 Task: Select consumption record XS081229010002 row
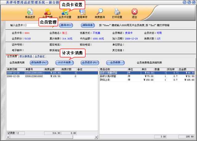pyautogui.click(x=34, y=76)
